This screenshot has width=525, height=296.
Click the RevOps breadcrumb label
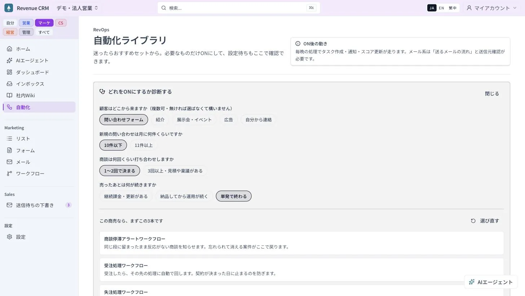tap(101, 30)
